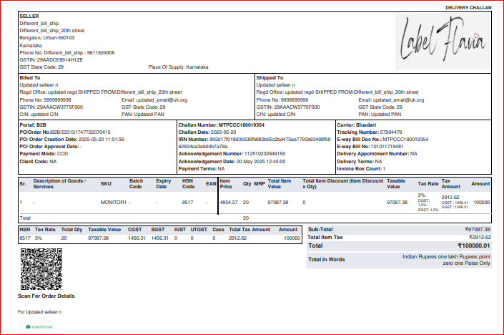Viewport: 504px width, 335px height.
Task: Click PO/ Order Creation Date 2025-05-20 11:51:36
Action: tap(72, 140)
